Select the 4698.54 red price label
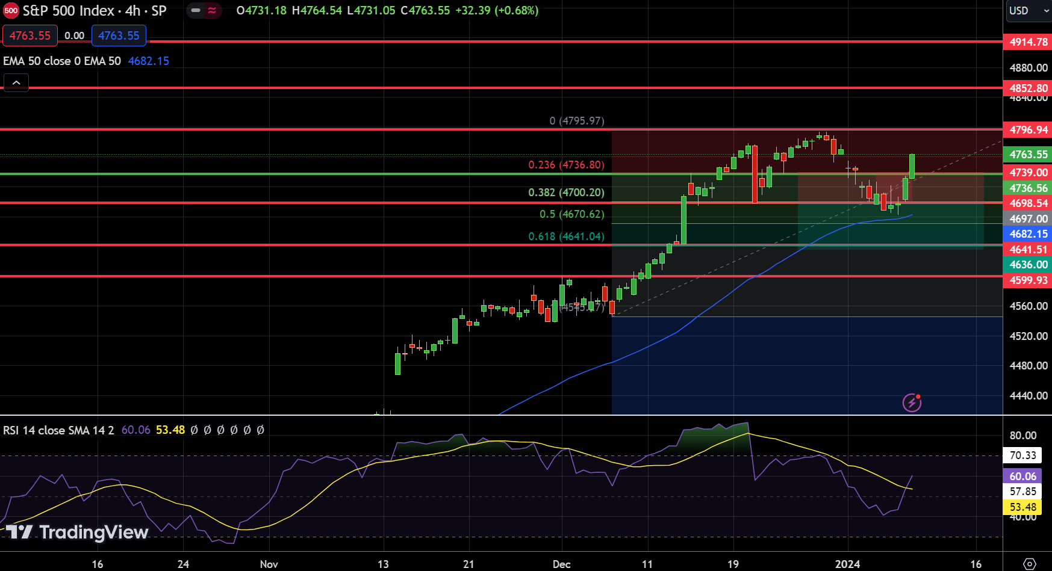Screen dimensions: 1052x571 click(x=1028, y=203)
